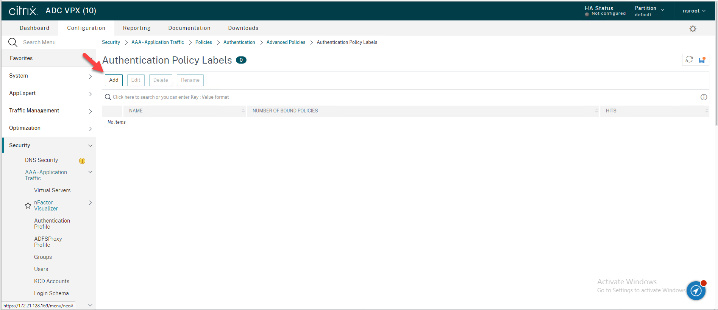This screenshot has height=310, width=718.
Task: Click the Add button
Action: point(114,80)
